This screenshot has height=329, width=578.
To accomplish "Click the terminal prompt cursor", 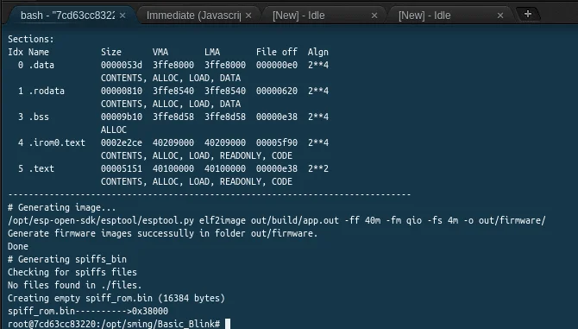I will [228, 324].
